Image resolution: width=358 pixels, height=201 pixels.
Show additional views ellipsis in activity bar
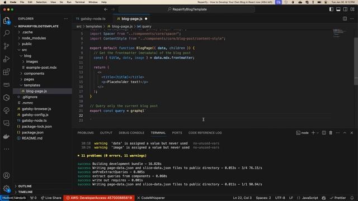pos(6,149)
